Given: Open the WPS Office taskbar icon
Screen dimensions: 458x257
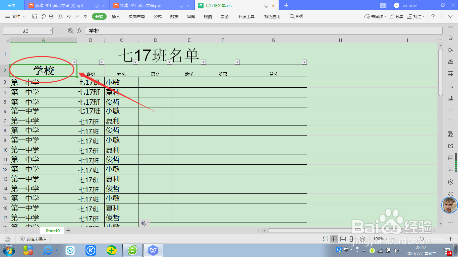Looking at the screenshot, I should click(153, 250).
